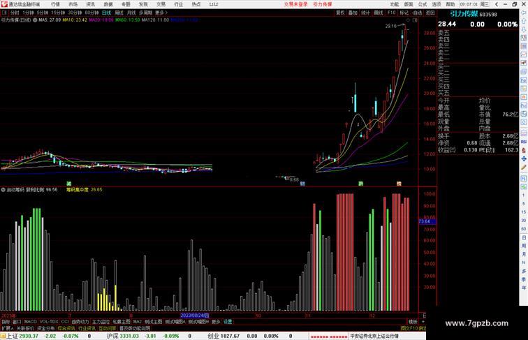Open the 资金分布 tab
The width and height of the screenshot is (528, 340).
pyautogui.click(x=46, y=328)
